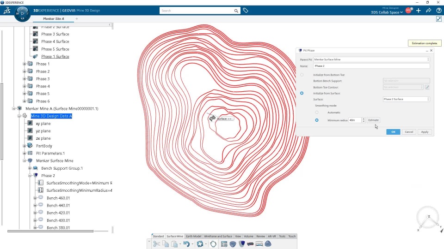Click Cancel in Pit Phase dialog
Viewport: 444px width, 249px height.
coord(409,132)
